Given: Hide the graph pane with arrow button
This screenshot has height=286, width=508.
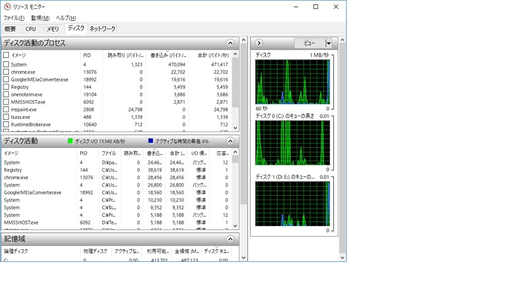Looking at the screenshot, I should [x=258, y=43].
